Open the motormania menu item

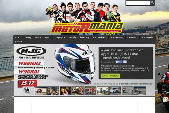coord(117,38)
